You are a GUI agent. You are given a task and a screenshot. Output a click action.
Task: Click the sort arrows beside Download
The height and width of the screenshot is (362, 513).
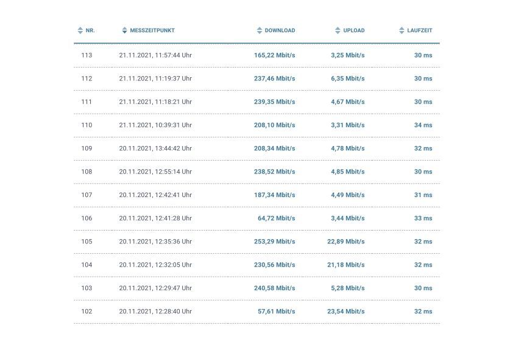tap(260, 30)
